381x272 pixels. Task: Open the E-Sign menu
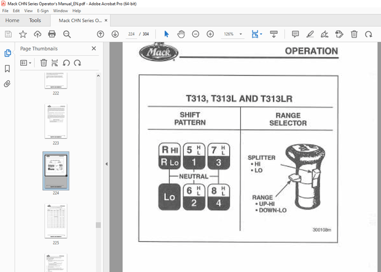pyautogui.click(x=43, y=10)
